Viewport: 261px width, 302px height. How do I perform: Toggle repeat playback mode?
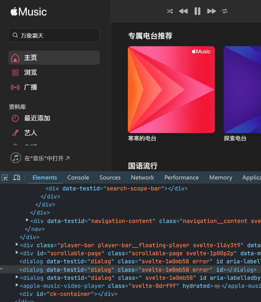point(225,11)
